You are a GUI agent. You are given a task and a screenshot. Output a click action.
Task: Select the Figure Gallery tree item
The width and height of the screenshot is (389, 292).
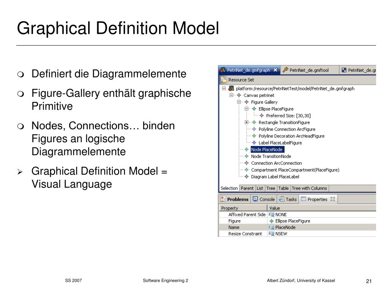pos(264,102)
